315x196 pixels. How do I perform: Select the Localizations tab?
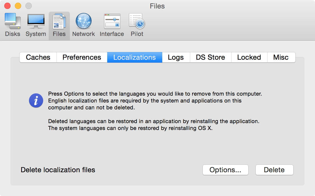click(134, 57)
